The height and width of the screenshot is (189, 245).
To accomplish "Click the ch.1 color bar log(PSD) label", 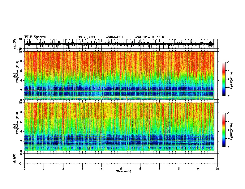I will pyautogui.click(x=232, y=81).
